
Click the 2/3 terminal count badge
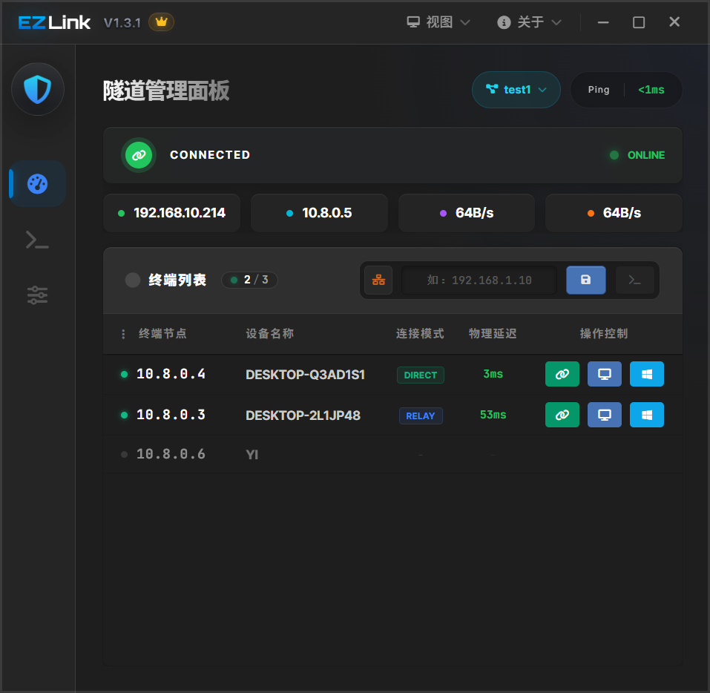(x=249, y=280)
